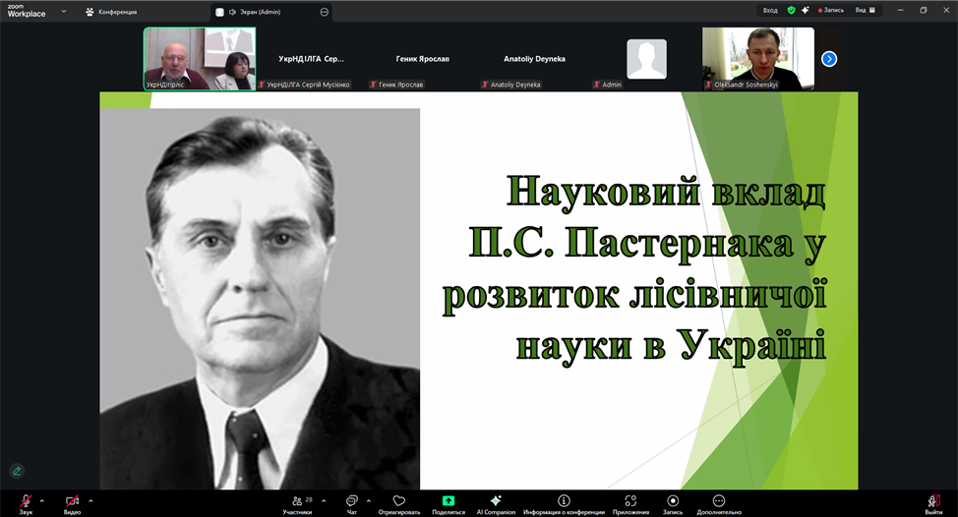Start recording with bottom Запись button
958x517 pixels.
click(673, 502)
